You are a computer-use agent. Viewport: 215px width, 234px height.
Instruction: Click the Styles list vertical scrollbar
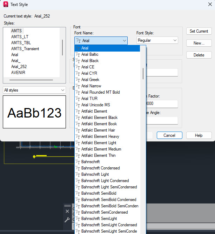[x=62, y=47]
